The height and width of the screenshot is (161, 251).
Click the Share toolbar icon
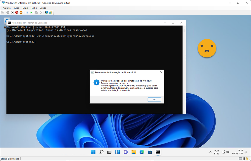tap(51, 13)
